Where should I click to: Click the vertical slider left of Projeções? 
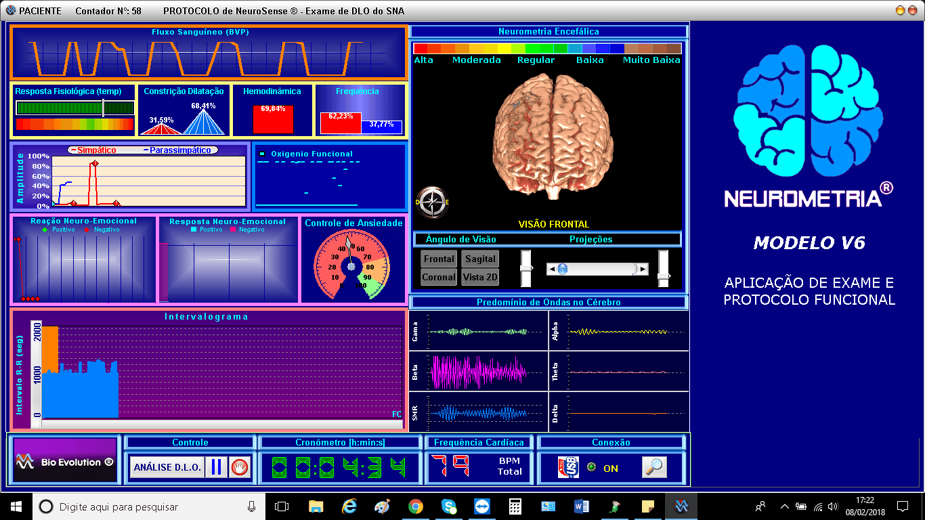pos(526,268)
